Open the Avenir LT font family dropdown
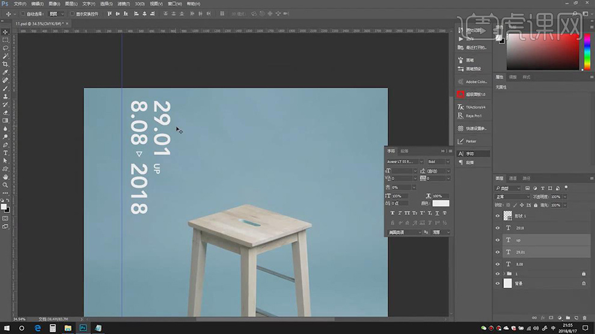Viewport: 595px width, 334px height. point(421,162)
